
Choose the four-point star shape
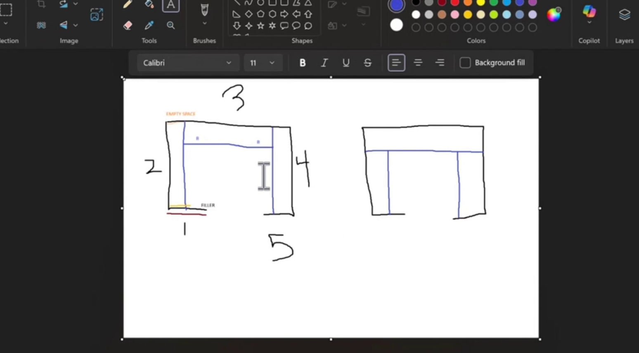(248, 26)
